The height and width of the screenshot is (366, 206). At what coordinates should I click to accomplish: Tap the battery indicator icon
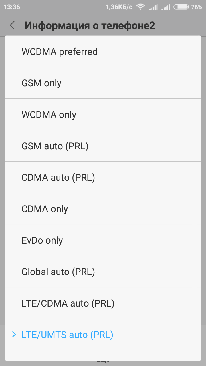tap(181, 7)
